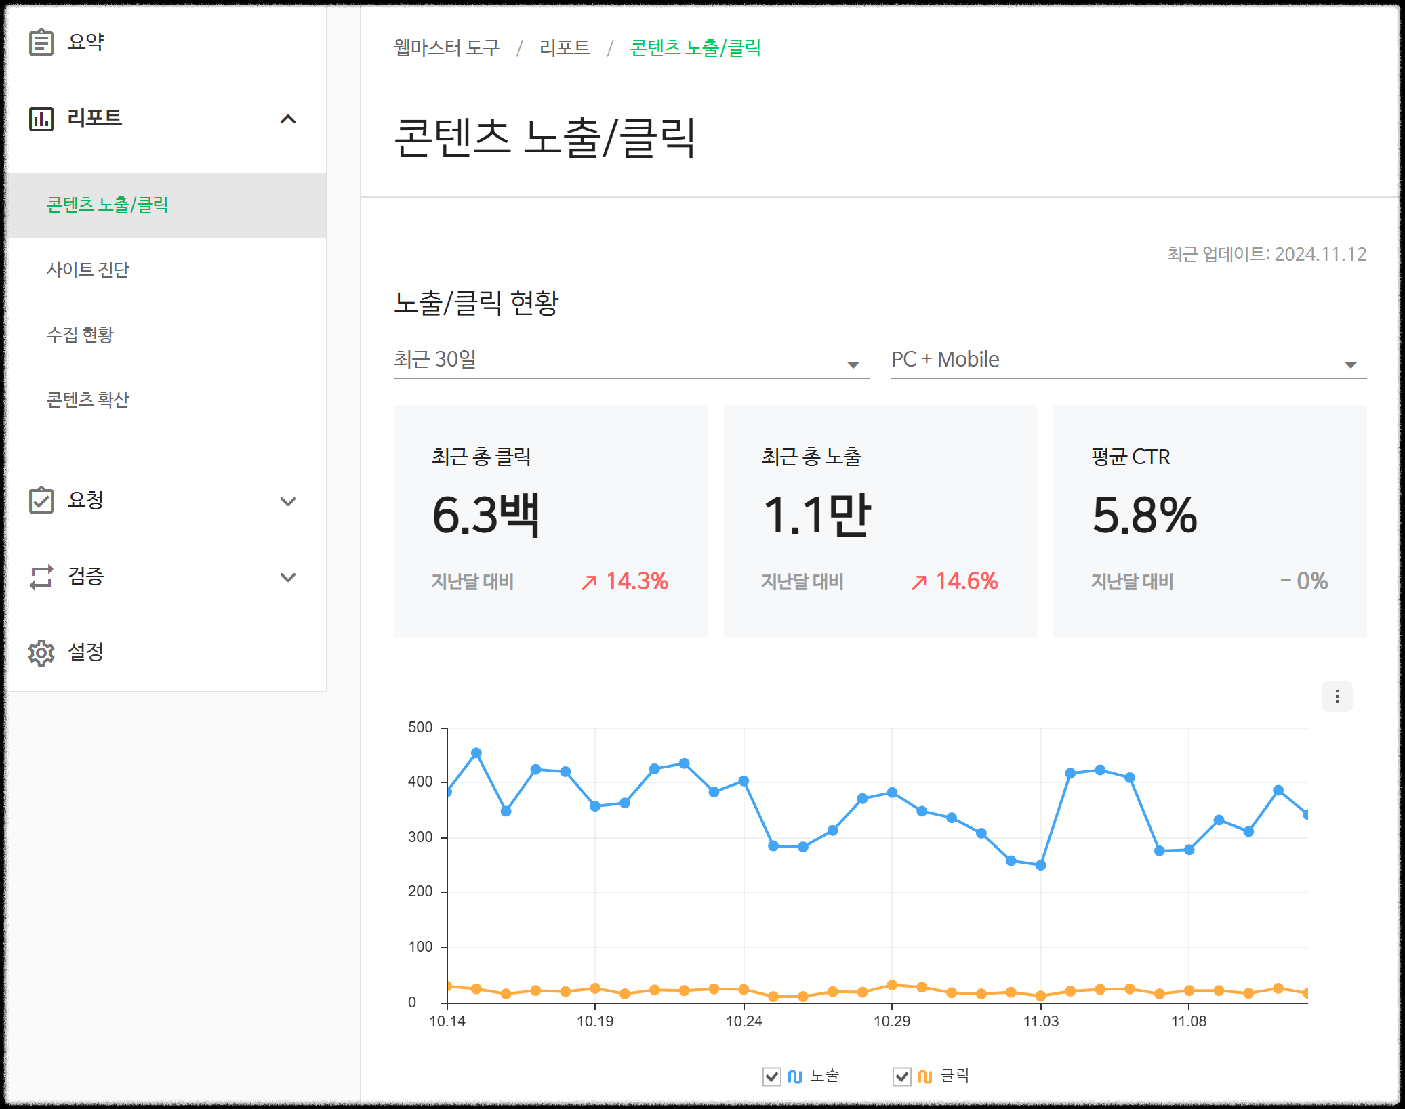Open the 최근 30일 period dropdown

coord(630,360)
